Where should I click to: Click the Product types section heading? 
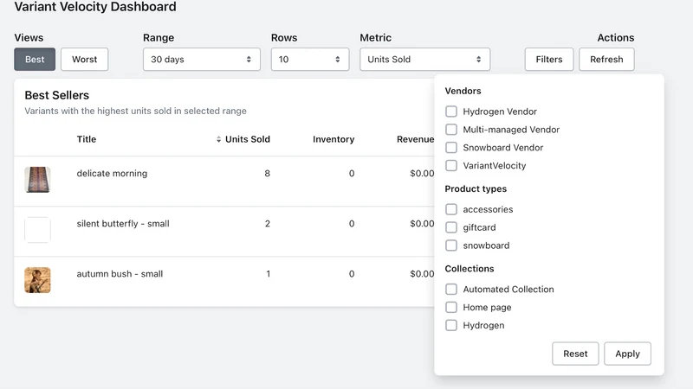click(x=476, y=188)
